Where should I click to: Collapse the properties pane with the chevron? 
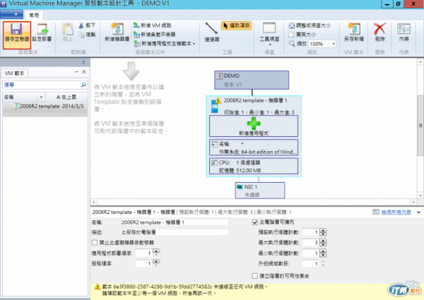click(x=418, y=212)
